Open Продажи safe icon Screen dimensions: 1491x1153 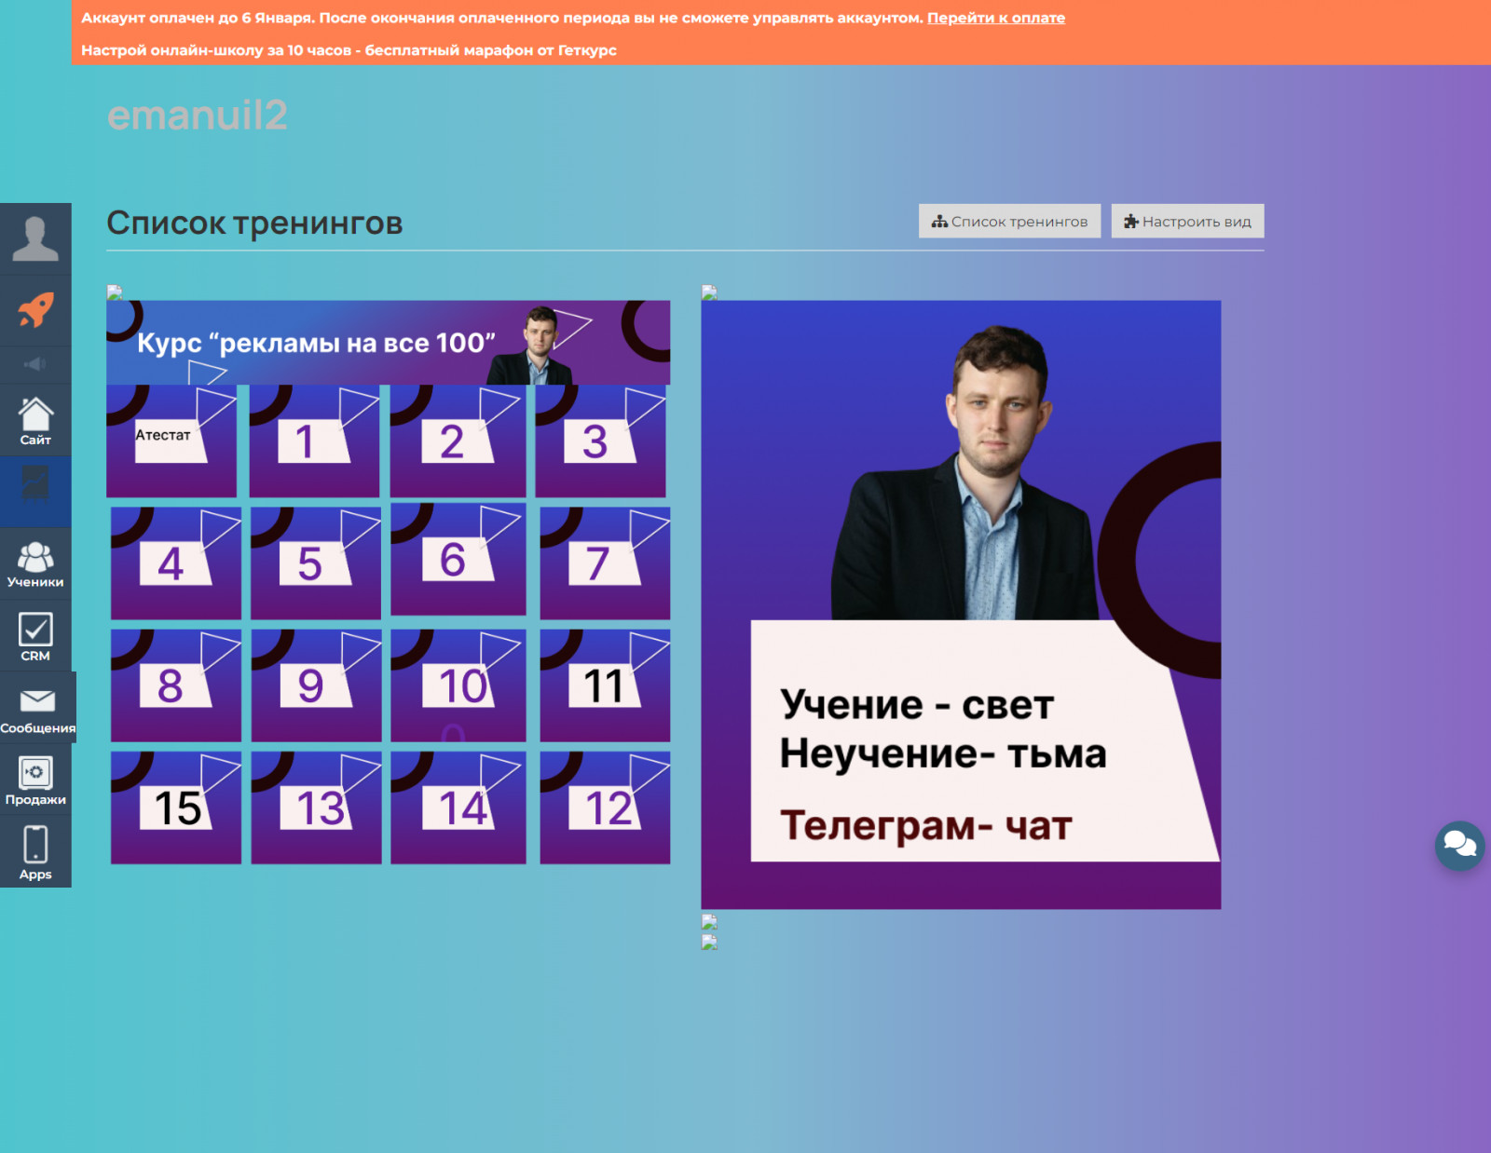pyautogui.click(x=35, y=780)
